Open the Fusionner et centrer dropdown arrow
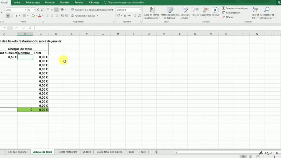Viewport: 281px width, 158px height. (x=98, y=16)
